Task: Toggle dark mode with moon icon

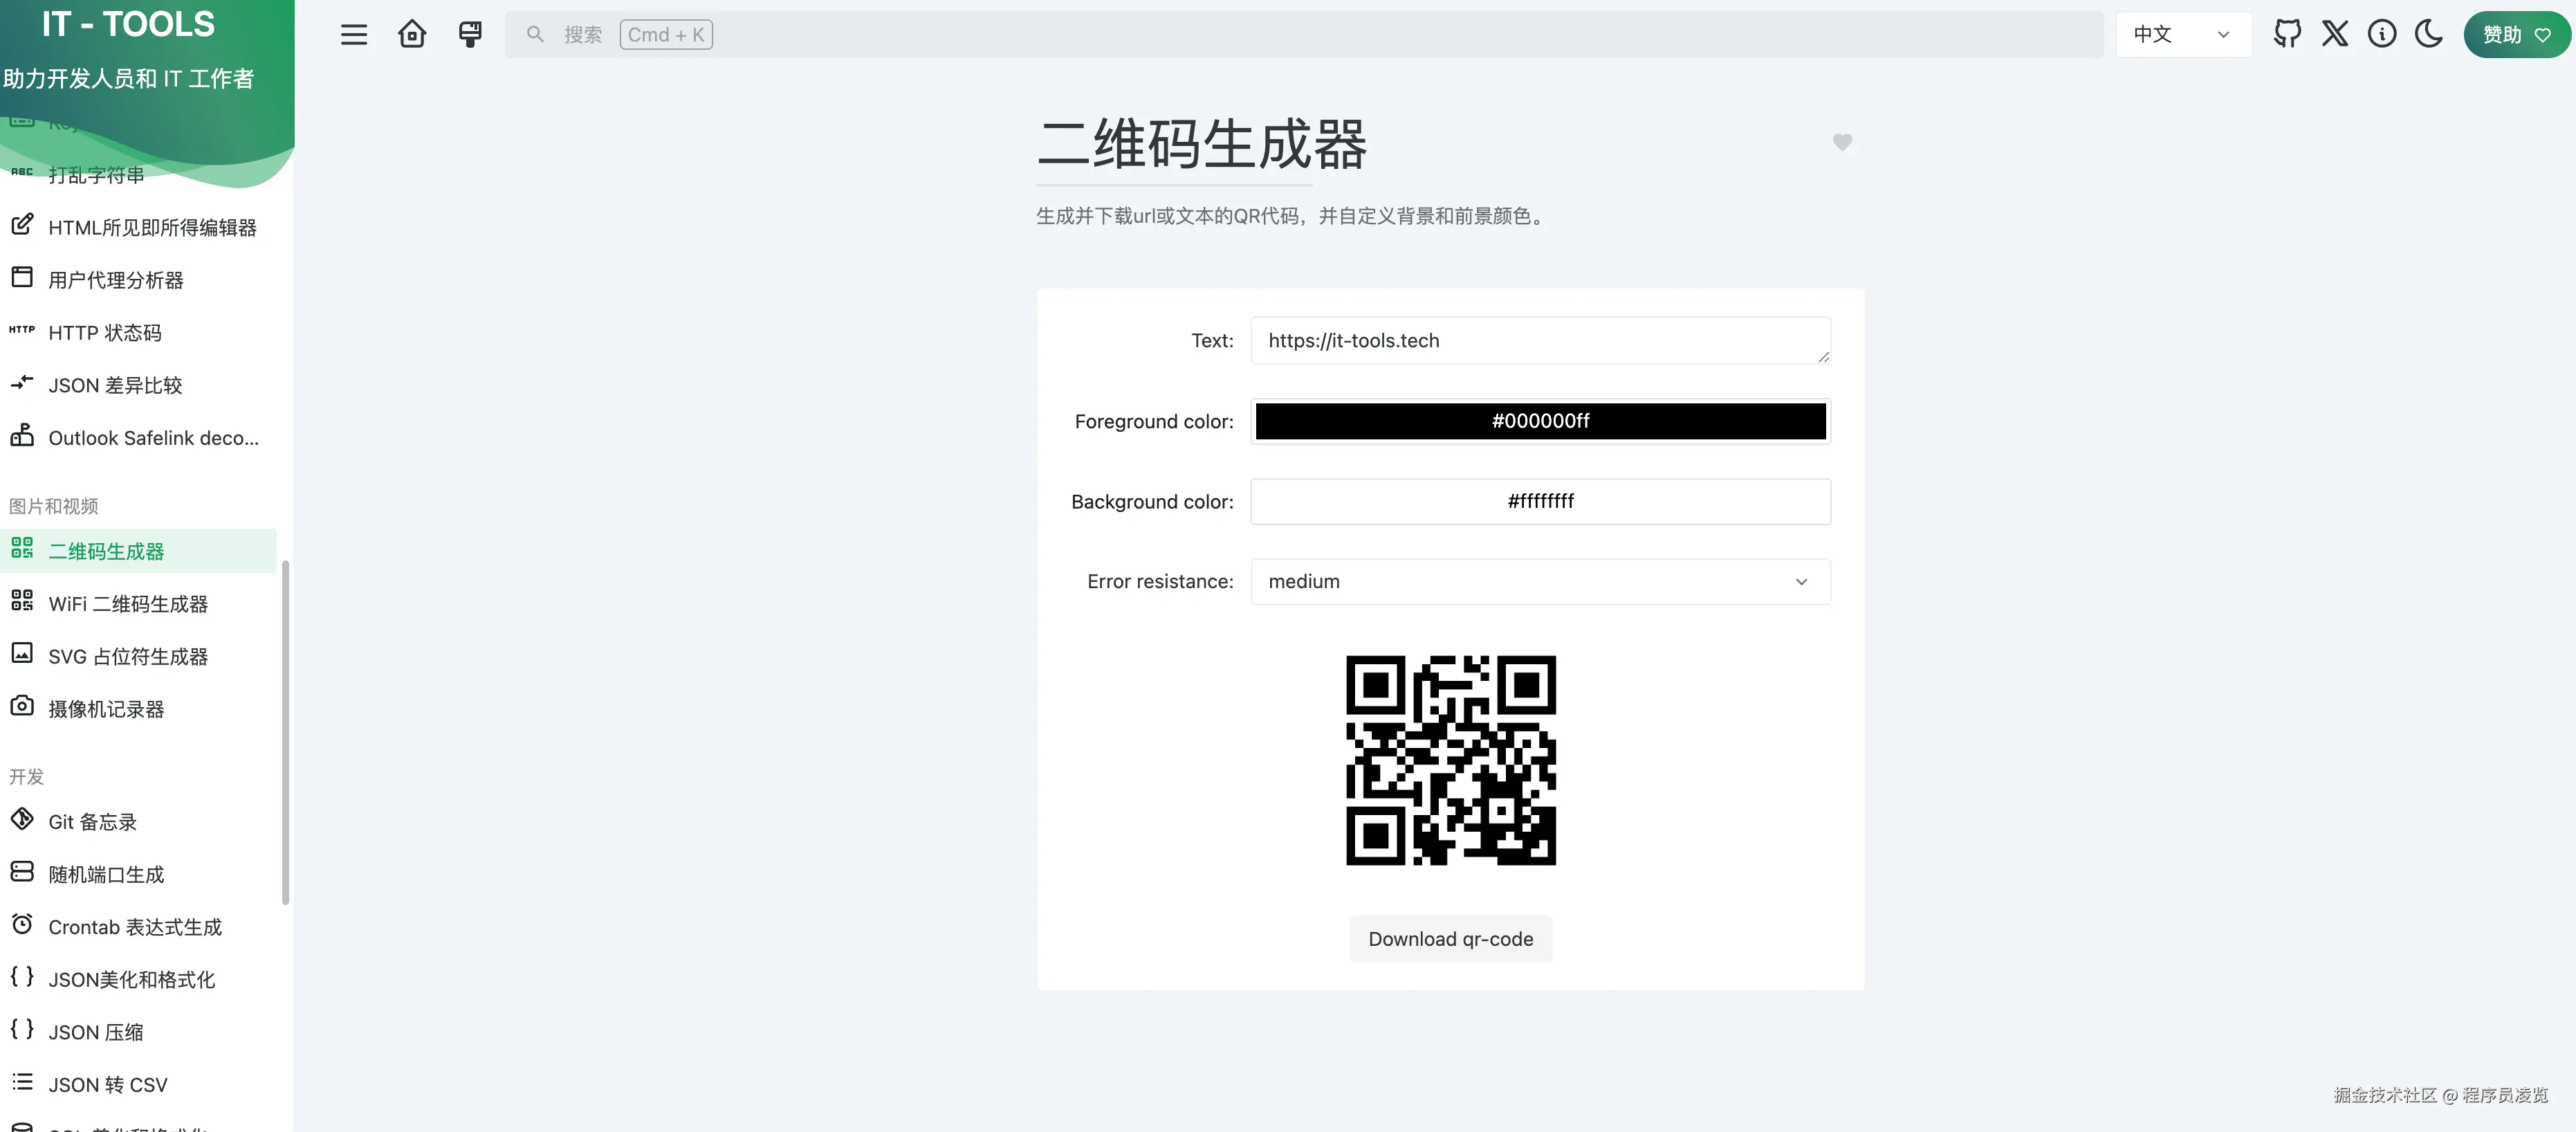Action: (2429, 34)
